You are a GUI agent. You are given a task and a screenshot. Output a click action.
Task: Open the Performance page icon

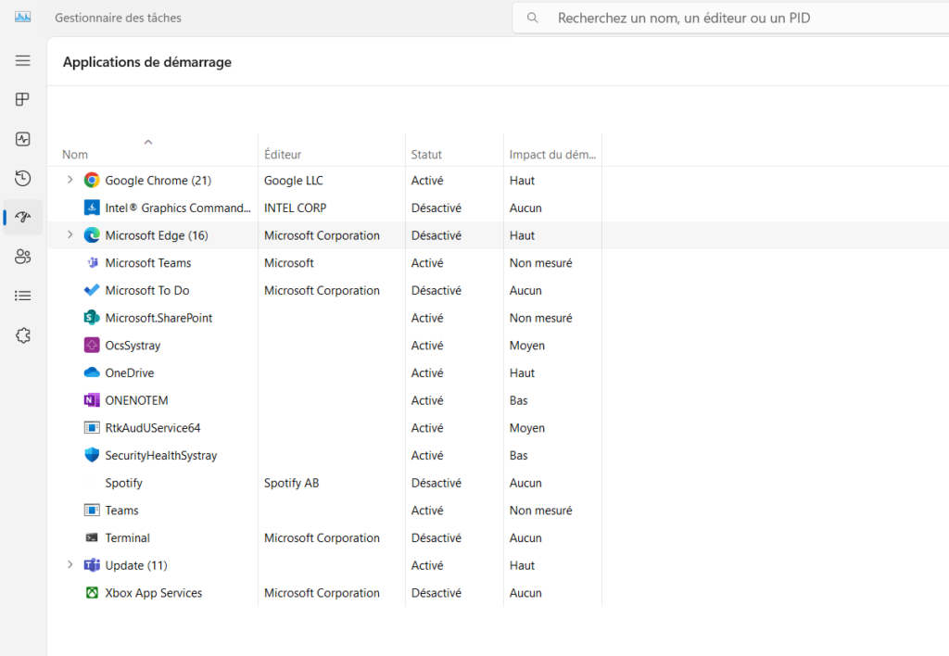(x=23, y=139)
